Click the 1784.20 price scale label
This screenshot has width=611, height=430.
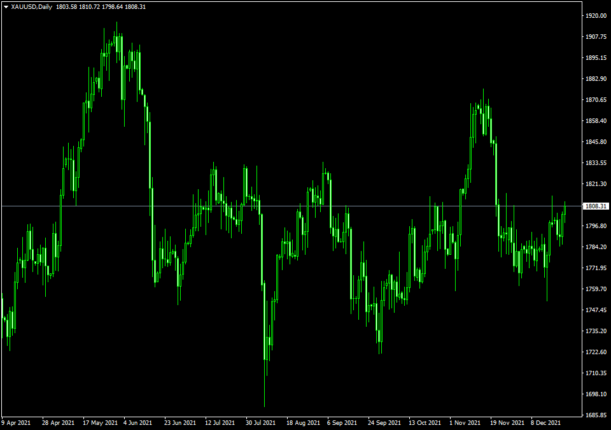coord(596,247)
